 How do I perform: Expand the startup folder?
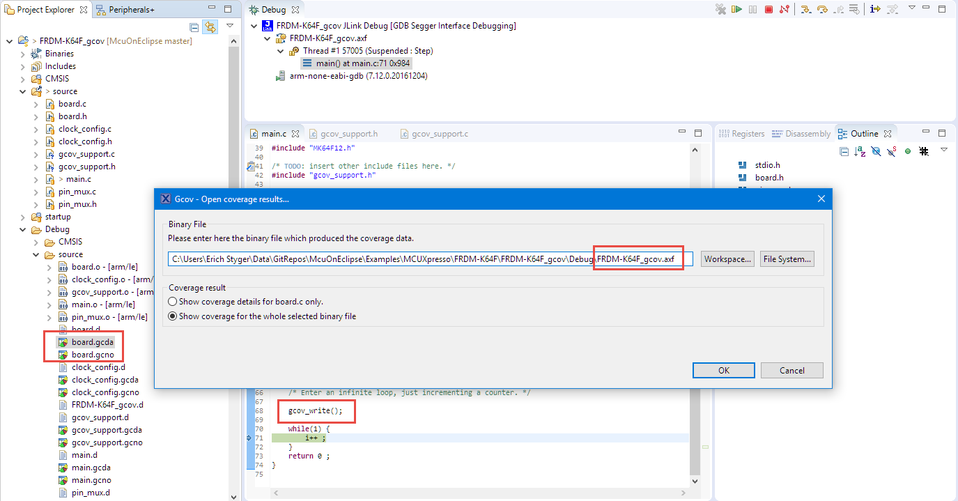pyautogui.click(x=22, y=217)
